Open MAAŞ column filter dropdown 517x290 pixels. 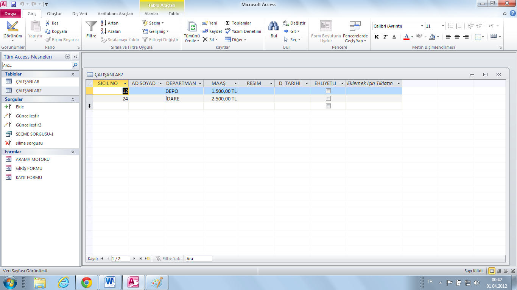coord(235,83)
